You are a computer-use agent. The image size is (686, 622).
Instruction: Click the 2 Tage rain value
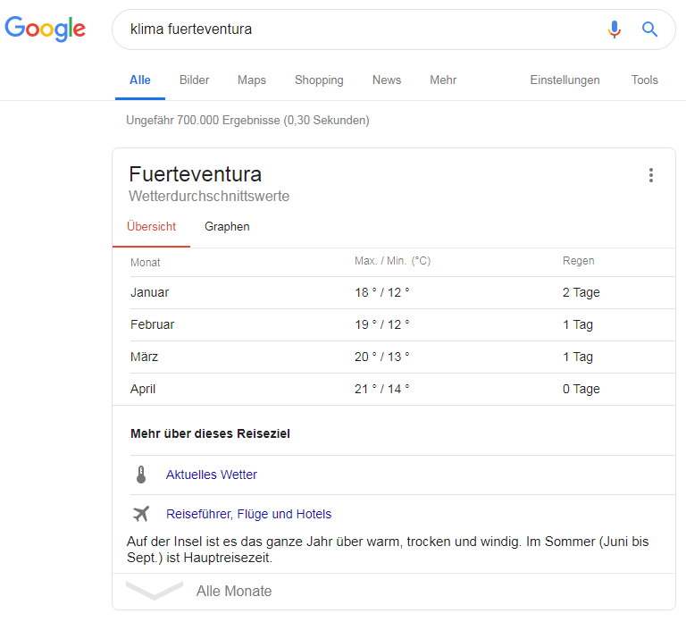(x=581, y=292)
